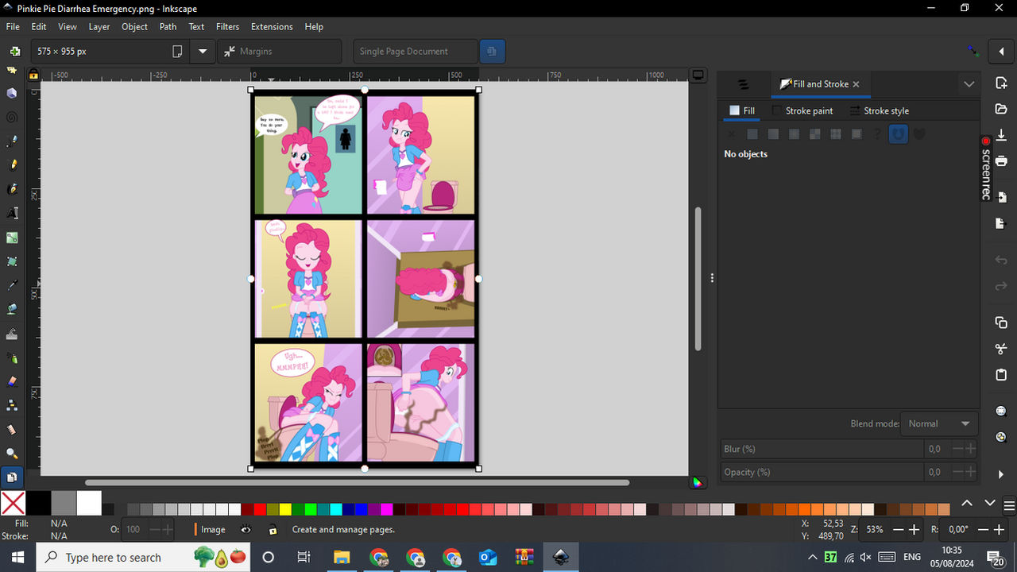1017x572 pixels.
Task: Close the Fill and Stroke tab
Action: pos(856,84)
